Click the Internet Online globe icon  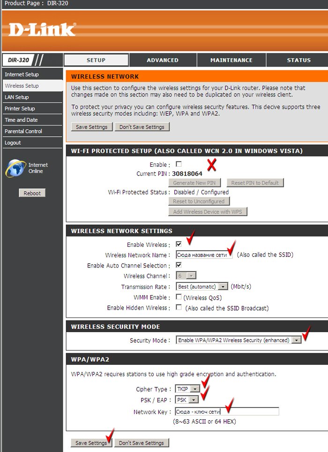[16, 168]
